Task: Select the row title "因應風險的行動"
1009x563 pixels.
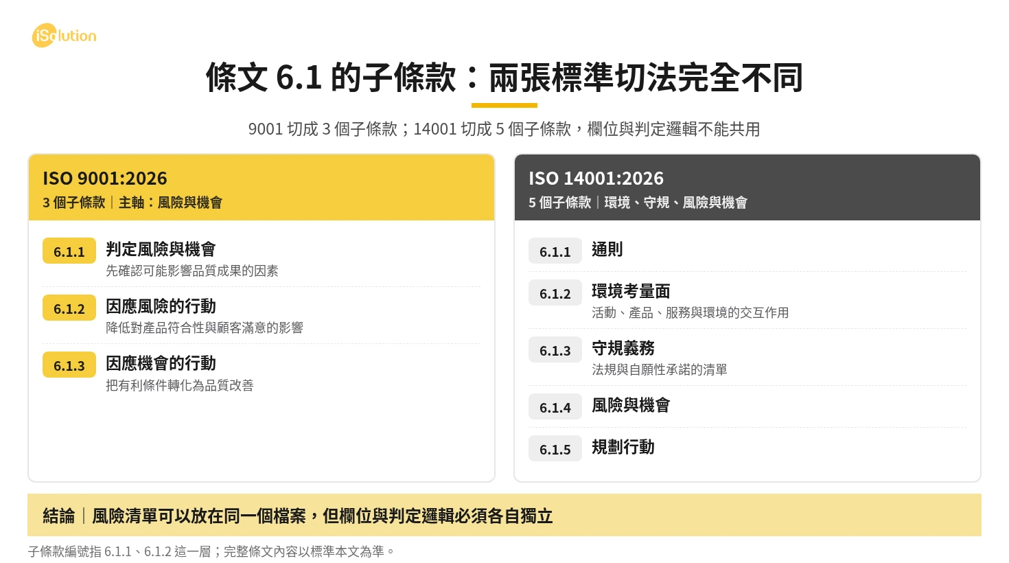Action: (x=161, y=306)
